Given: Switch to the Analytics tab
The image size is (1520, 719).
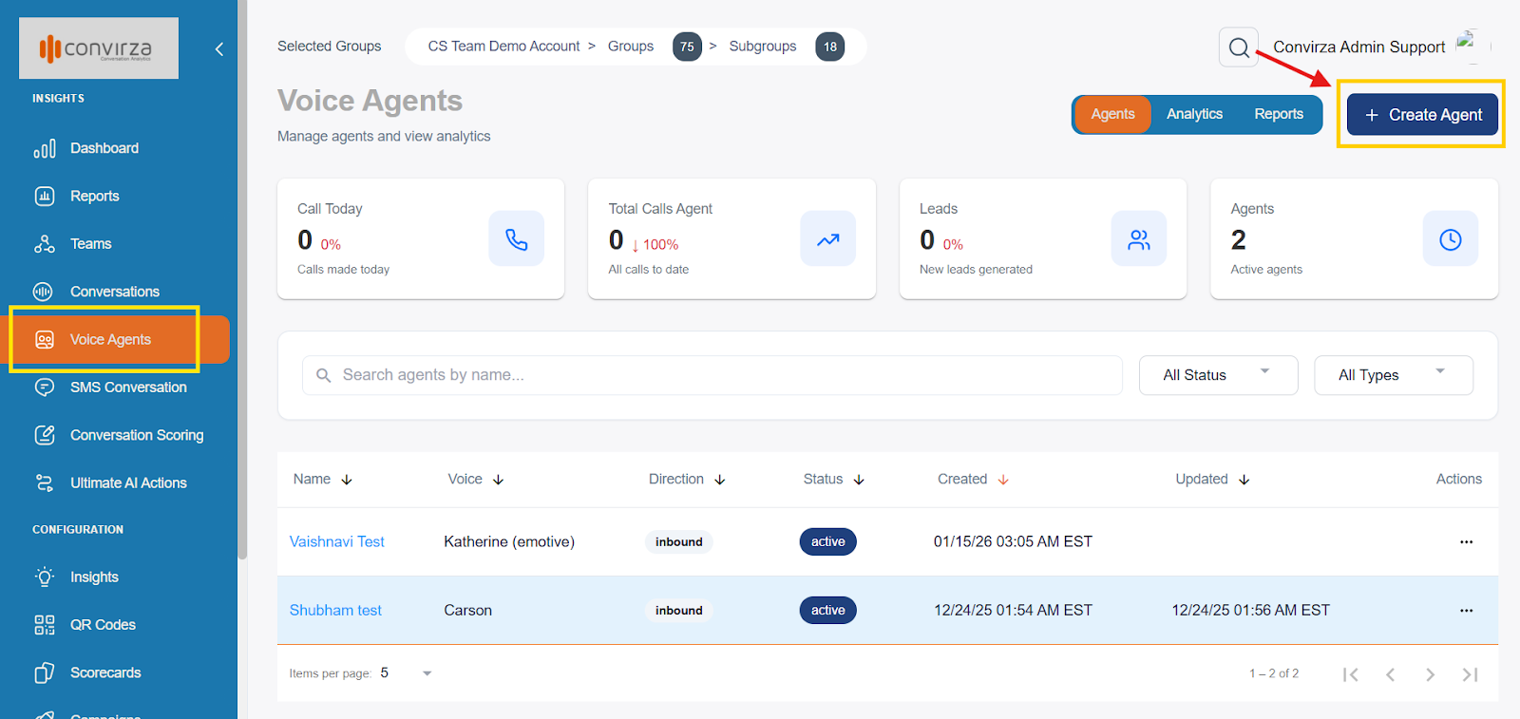Looking at the screenshot, I should [x=1194, y=114].
